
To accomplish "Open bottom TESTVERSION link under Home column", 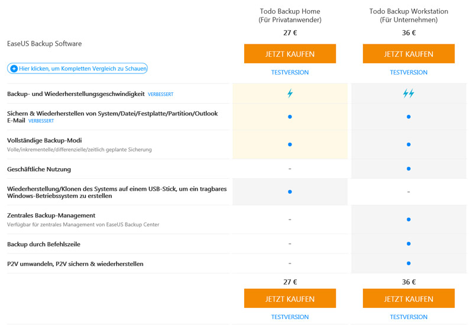I will (x=290, y=317).
